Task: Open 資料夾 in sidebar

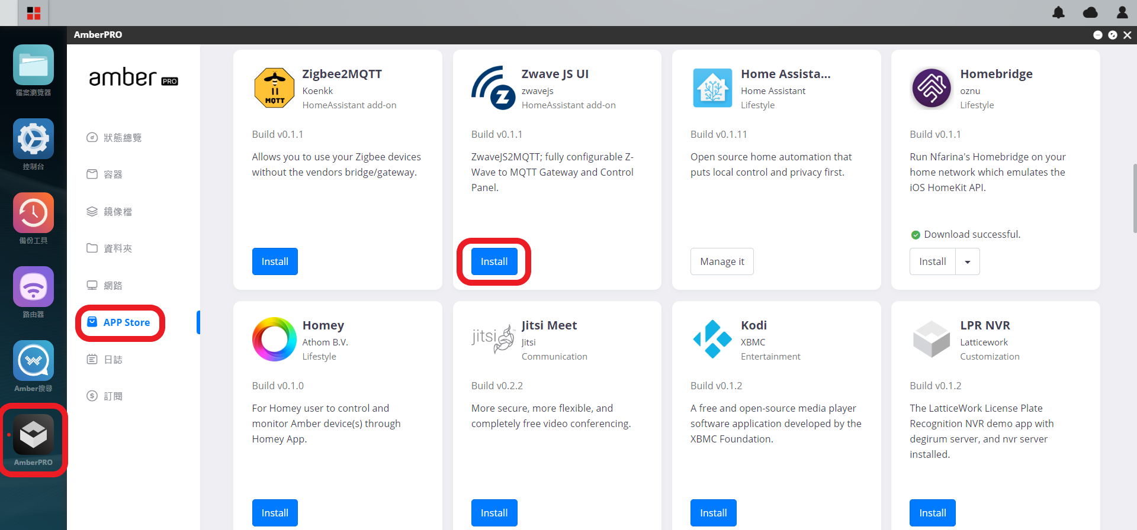Action: click(x=110, y=248)
